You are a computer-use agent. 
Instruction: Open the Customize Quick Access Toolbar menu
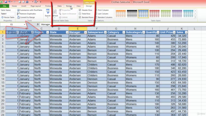(x=41, y=2)
